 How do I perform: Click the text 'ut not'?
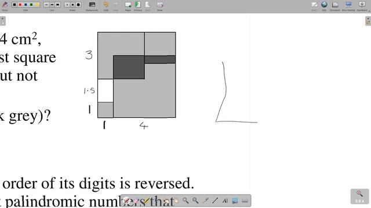(19, 76)
